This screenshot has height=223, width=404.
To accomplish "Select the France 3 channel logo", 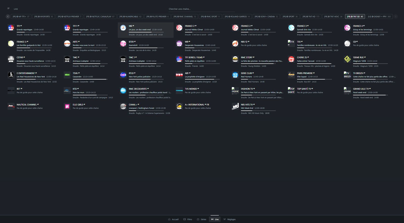I will tap(291, 28).
